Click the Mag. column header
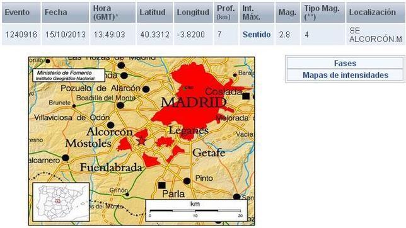The image size is (406, 228). pyautogui.click(x=287, y=12)
